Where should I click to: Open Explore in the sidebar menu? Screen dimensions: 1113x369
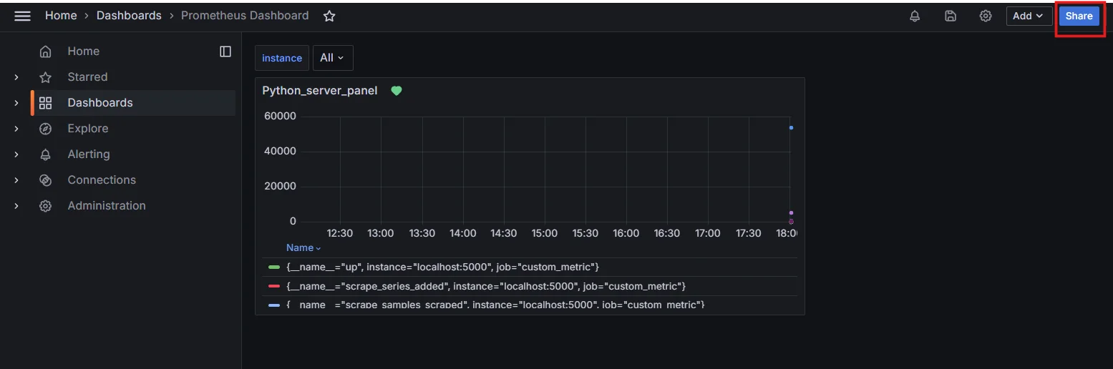tap(88, 129)
